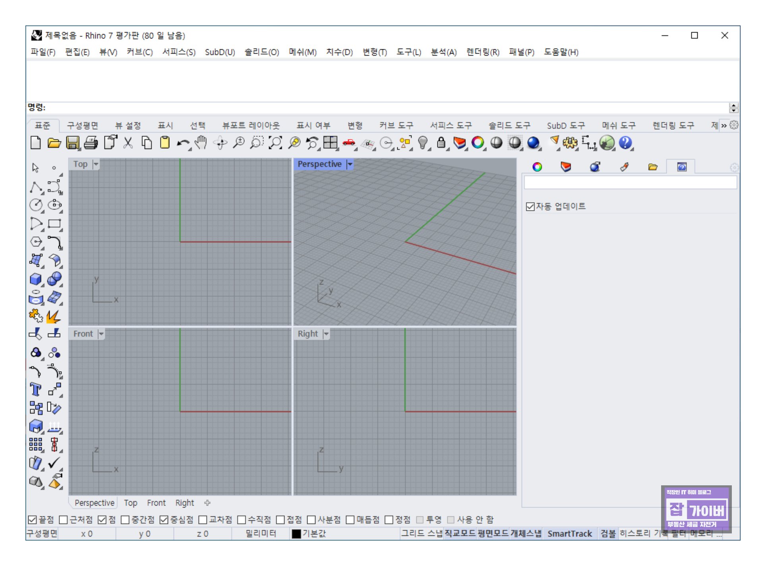766x566 pixels.
Task: Click the black 기본값 layer color swatch
Action: (x=296, y=534)
